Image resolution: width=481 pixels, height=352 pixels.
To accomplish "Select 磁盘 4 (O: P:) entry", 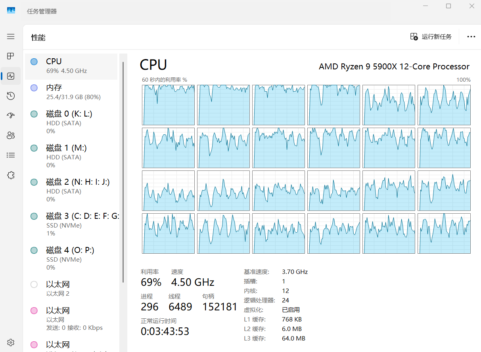I will click(71, 258).
